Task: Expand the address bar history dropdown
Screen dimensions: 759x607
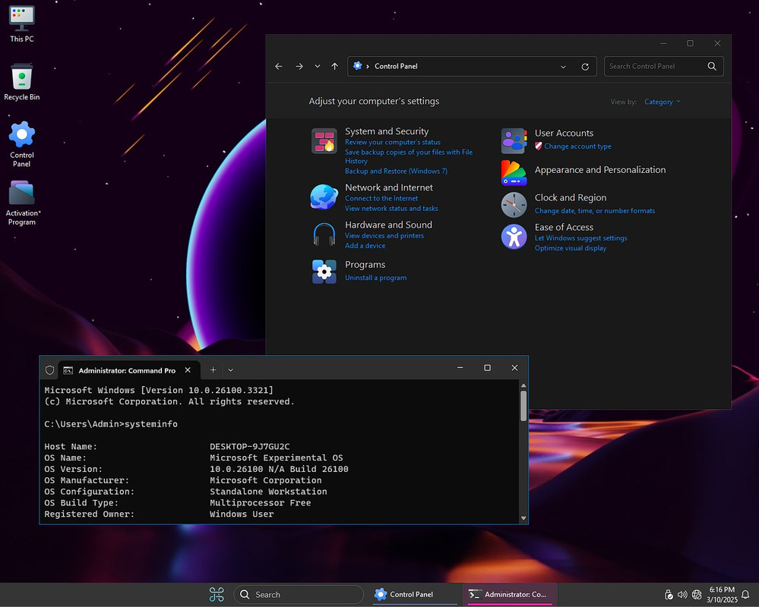Action: pyautogui.click(x=563, y=67)
